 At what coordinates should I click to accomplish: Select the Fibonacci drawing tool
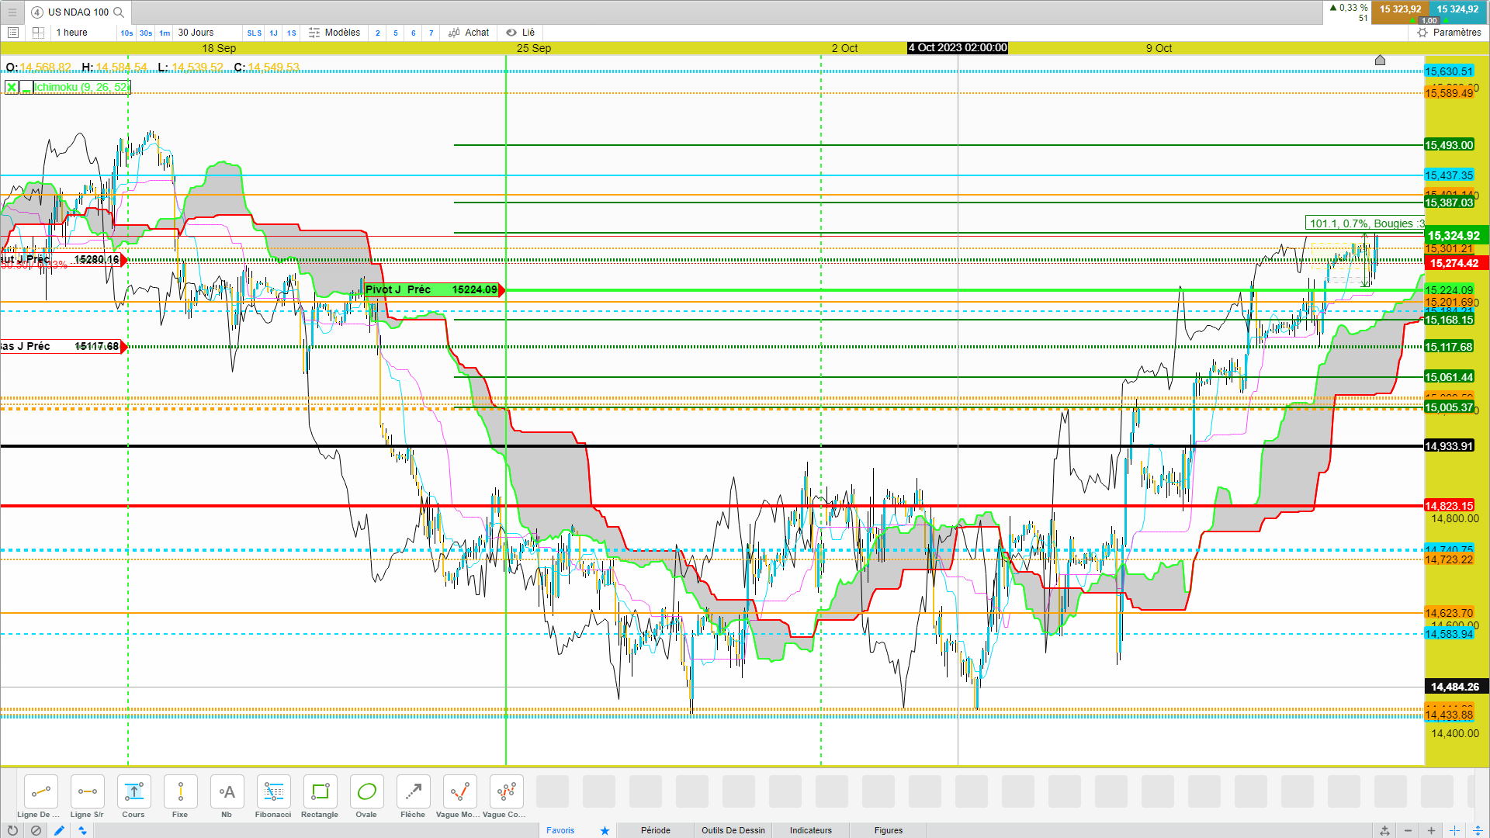pyautogui.click(x=273, y=792)
